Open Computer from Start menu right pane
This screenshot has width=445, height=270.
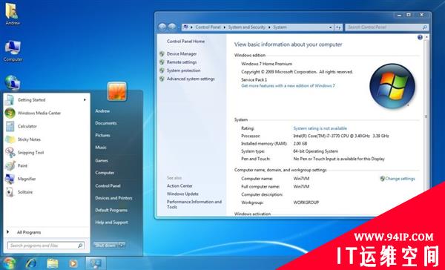105,173
